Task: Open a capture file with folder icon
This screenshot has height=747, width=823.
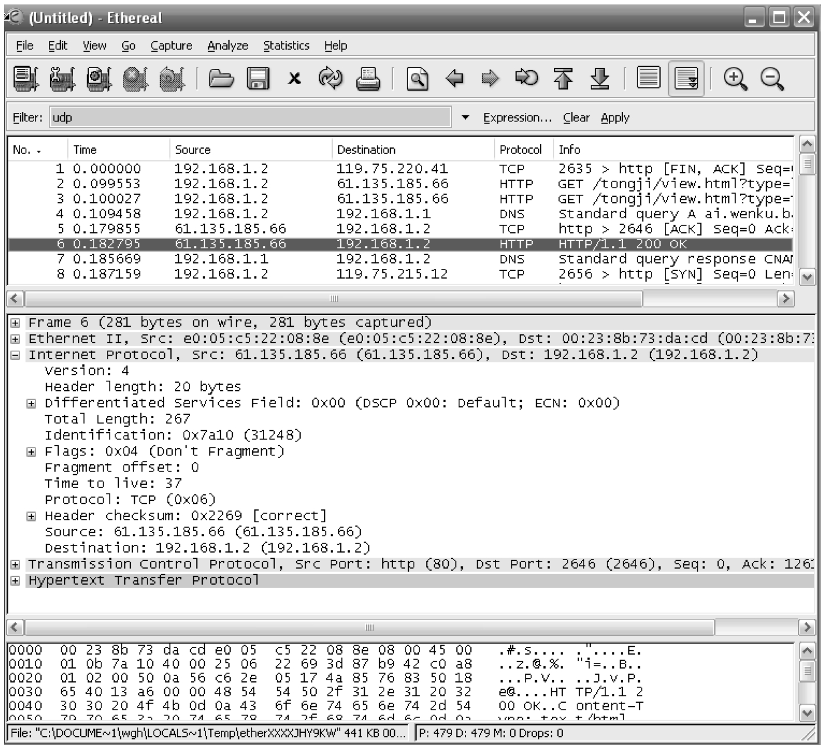Action: (x=221, y=78)
